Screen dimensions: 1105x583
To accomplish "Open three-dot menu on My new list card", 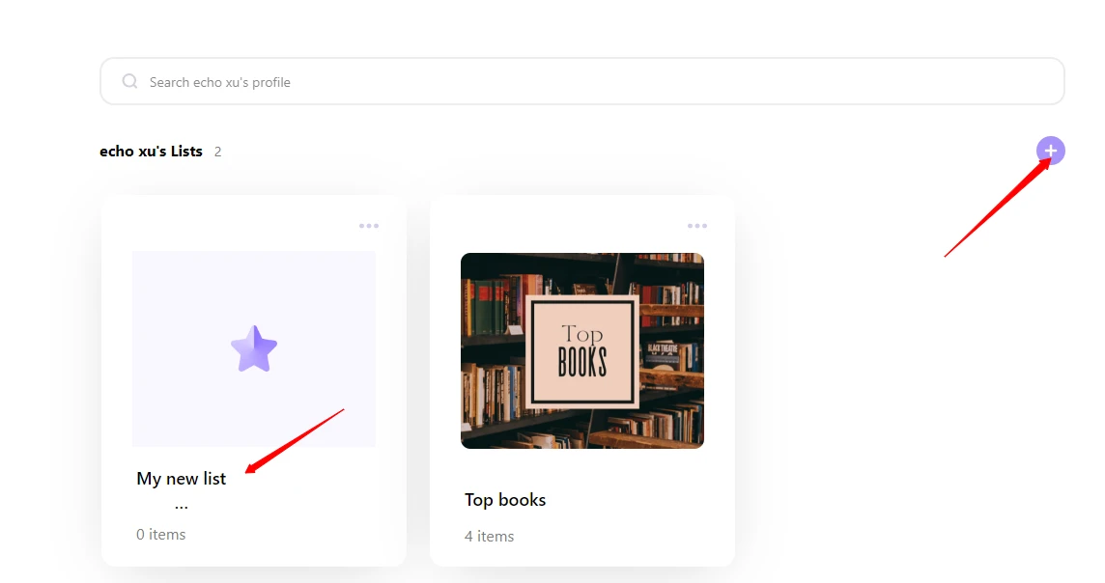I will [x=369, y=226].
